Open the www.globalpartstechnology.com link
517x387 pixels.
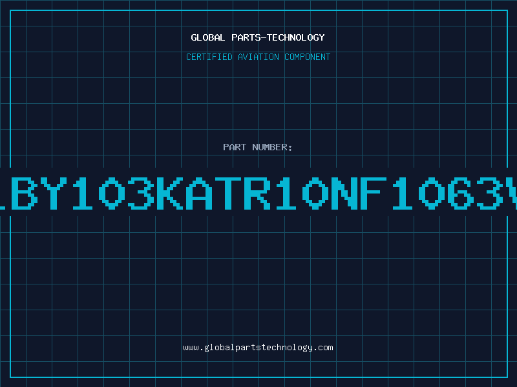click(x=258, y=348)
